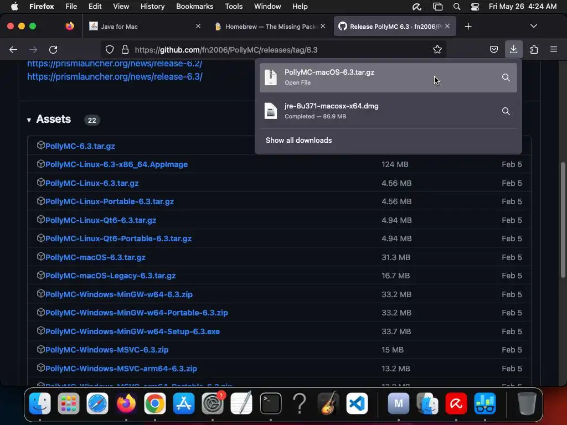Image resolution: width=567 pixels, height=425 pixels.
Task: Open the Tools menu
Action: tap(234, 7)
